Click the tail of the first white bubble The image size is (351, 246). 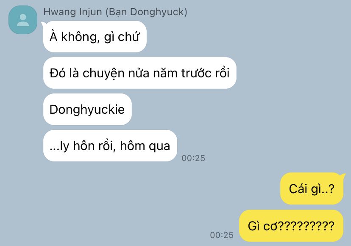42,23
